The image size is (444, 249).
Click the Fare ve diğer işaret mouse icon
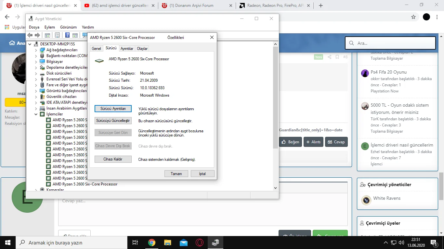[x=42, y=85]
